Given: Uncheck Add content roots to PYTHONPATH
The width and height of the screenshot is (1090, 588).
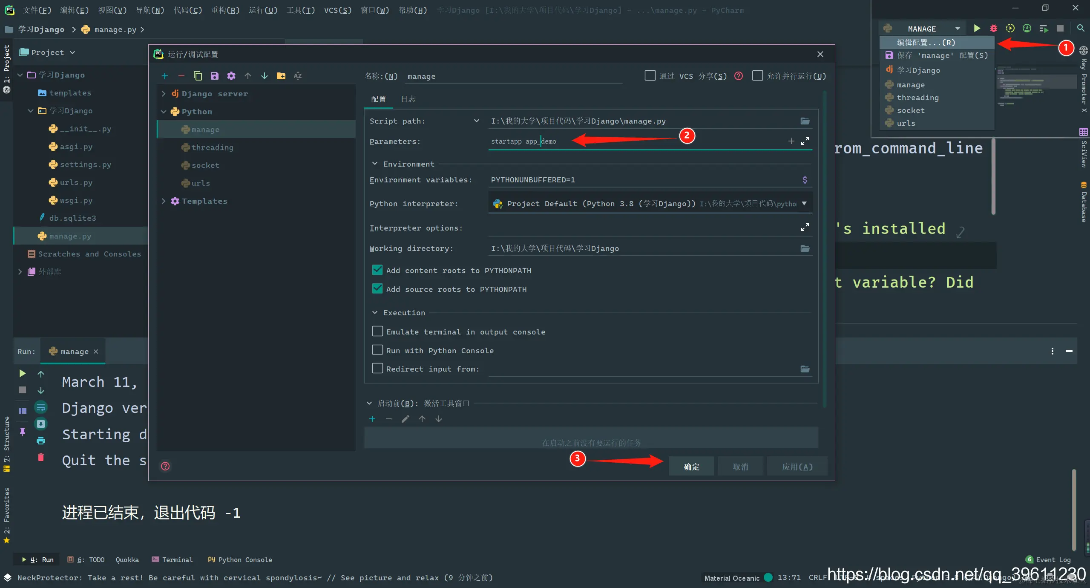Looking at the screenshot, I should pyautogui.click(x=377, y=270).
